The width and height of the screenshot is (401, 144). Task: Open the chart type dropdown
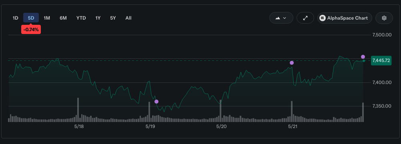[x=281, y=18]
